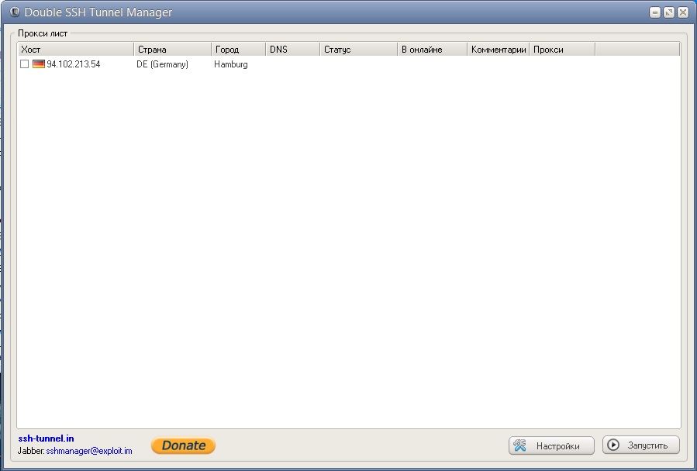The height and width of the screenshot is (471, 697).
Task: Sort list by Страна column header
Action: click(x=172, y=50)
